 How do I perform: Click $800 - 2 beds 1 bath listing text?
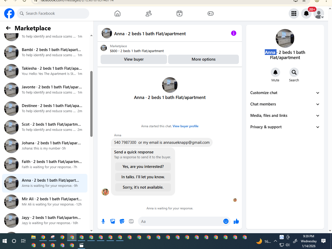[137, 51]
